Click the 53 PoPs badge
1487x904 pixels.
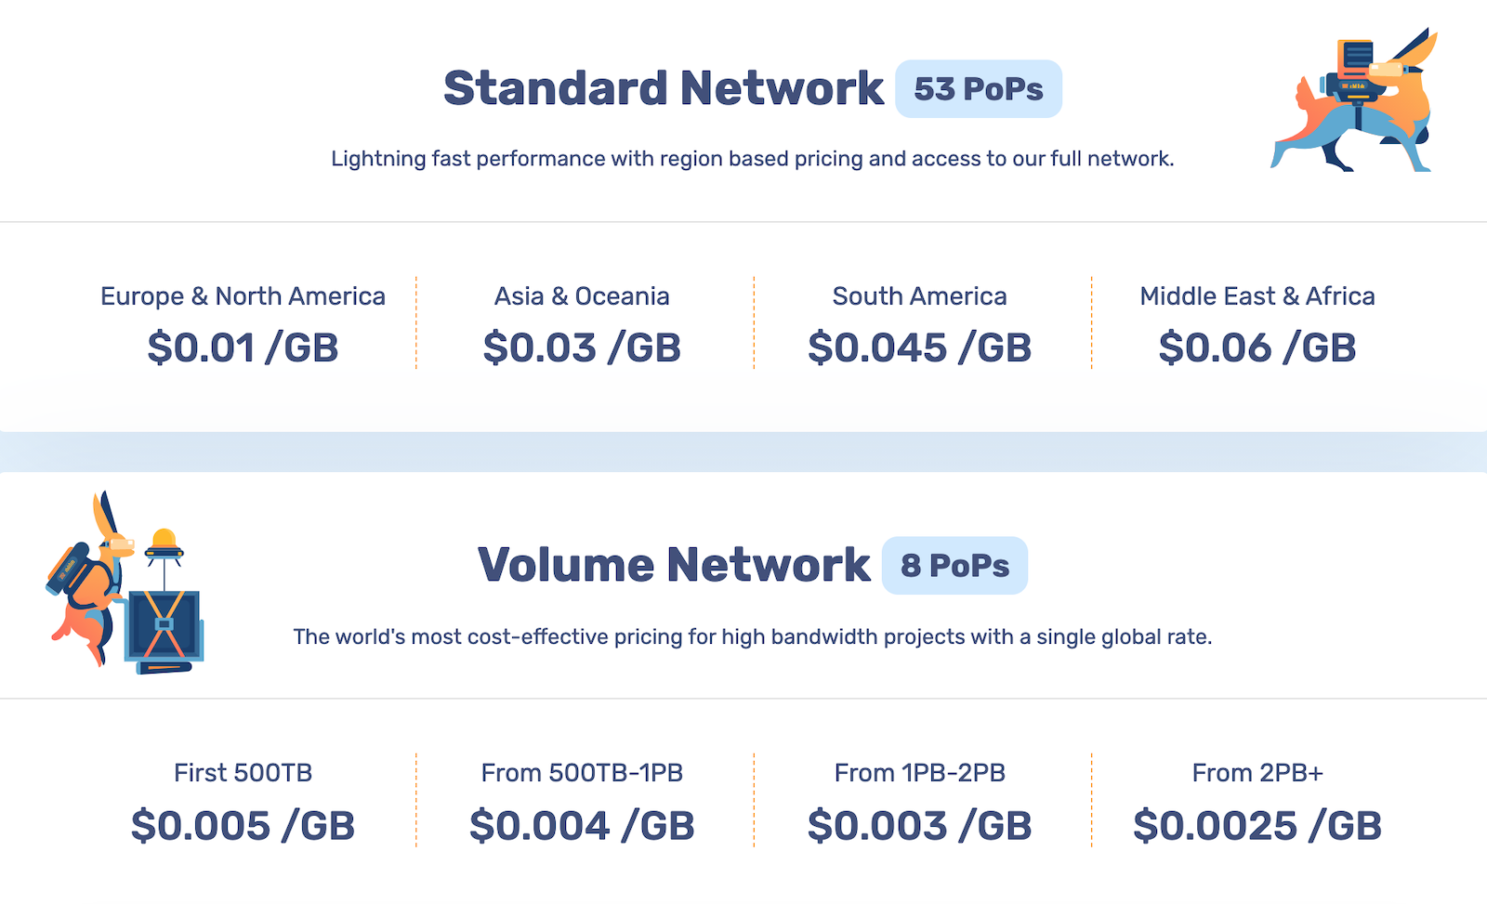click(978, 89)
